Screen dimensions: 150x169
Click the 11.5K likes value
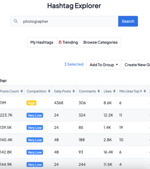[x=108, y=165]
